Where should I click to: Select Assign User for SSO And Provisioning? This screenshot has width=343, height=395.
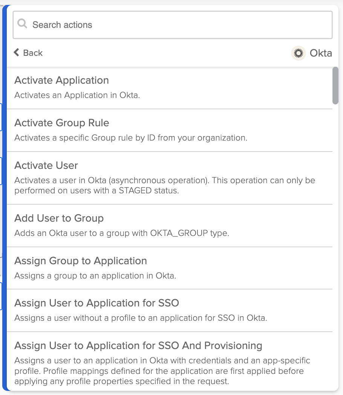138,346
